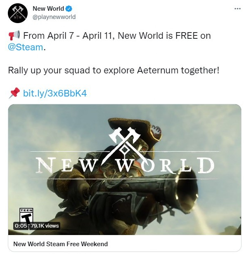Image resolution: width=244 pixels, height=254 pixels.
Task: Click the tweet text about April 7 - April 11
Action: [117, 35]
